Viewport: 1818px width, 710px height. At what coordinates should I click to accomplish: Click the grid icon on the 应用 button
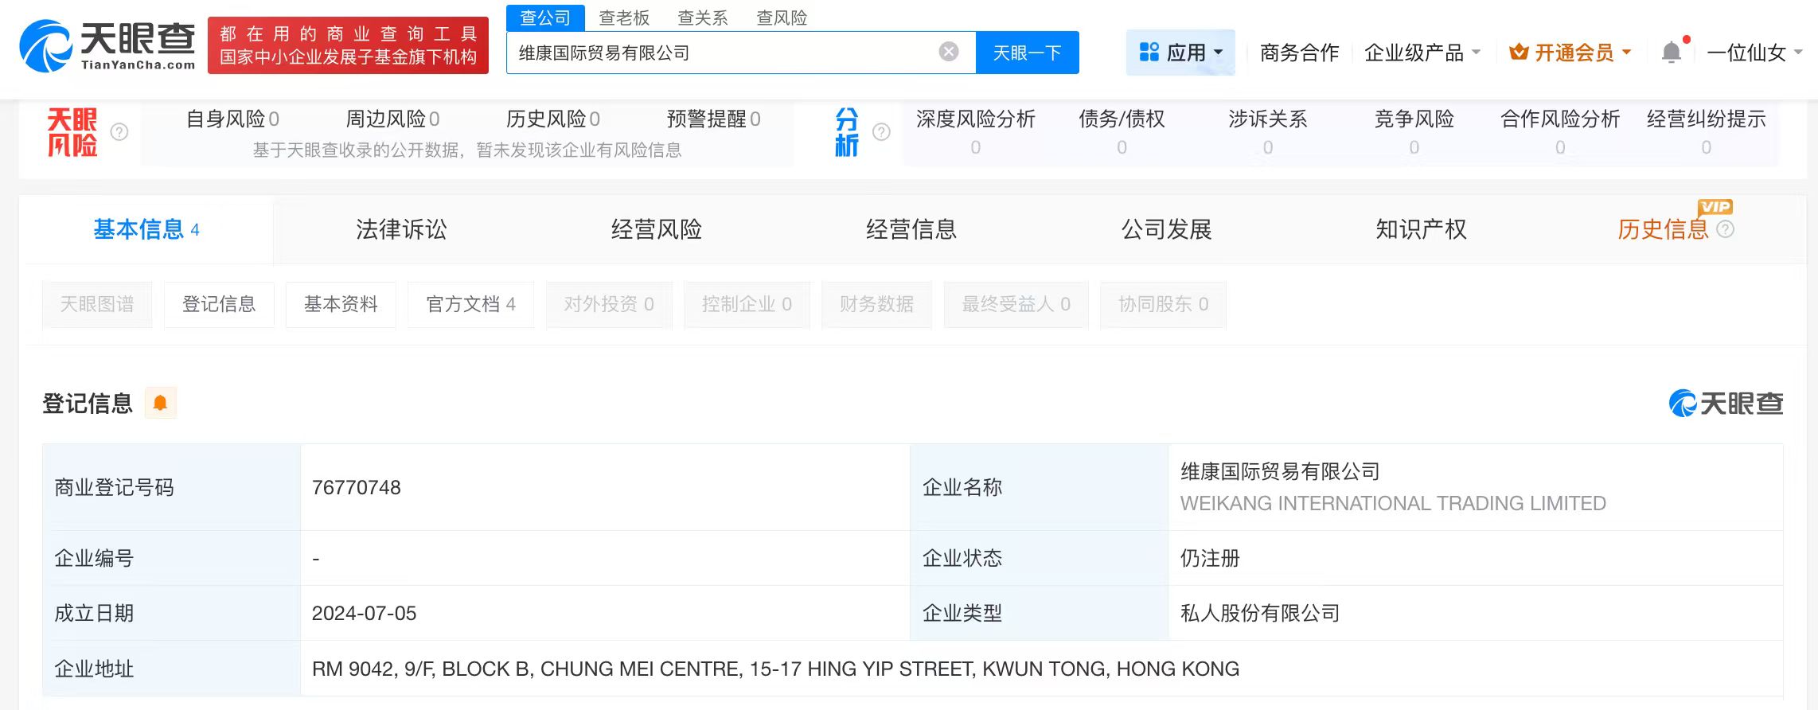[1149, 53]
